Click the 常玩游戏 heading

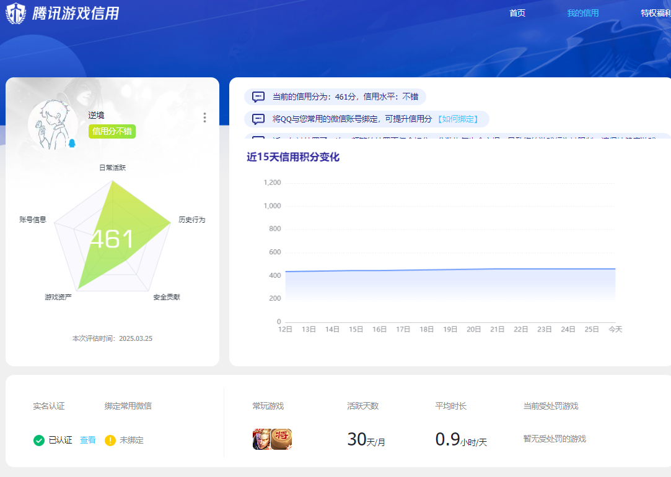268,406
